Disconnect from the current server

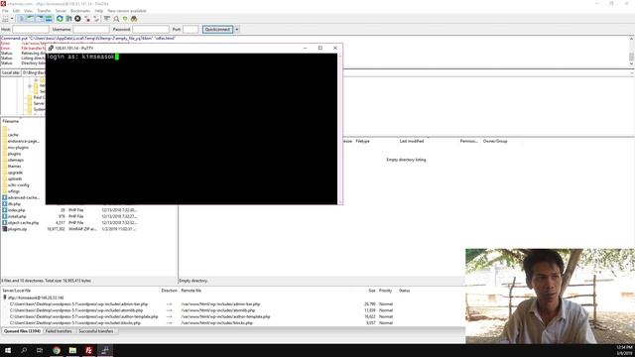[87, 19]
